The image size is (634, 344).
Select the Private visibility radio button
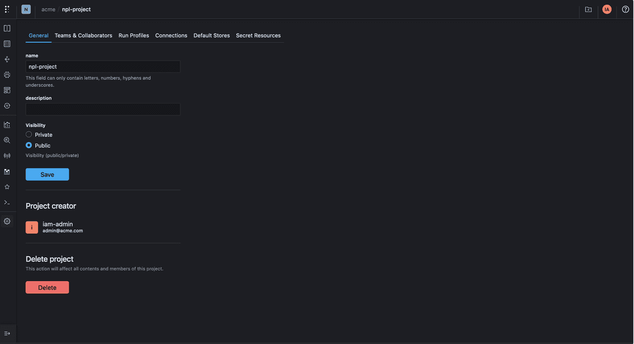click(29, 135)
